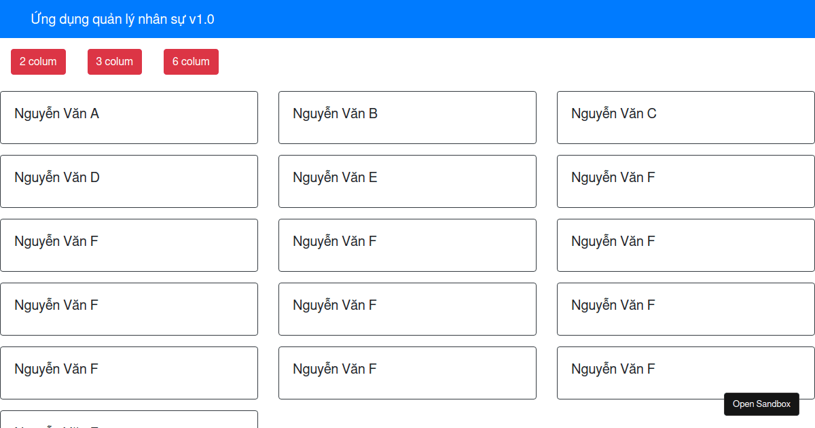
Task: Click the "Ứng dụng quản lý nhân sự" header title
Action: coord(122,19)
